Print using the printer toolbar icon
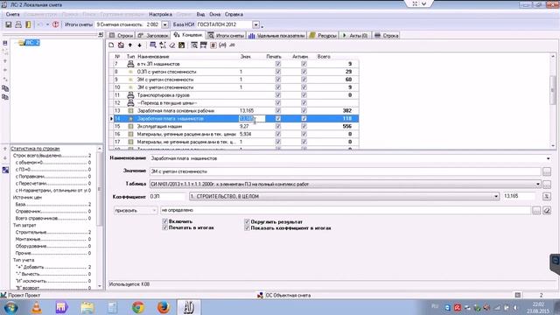 click(18, 24)
